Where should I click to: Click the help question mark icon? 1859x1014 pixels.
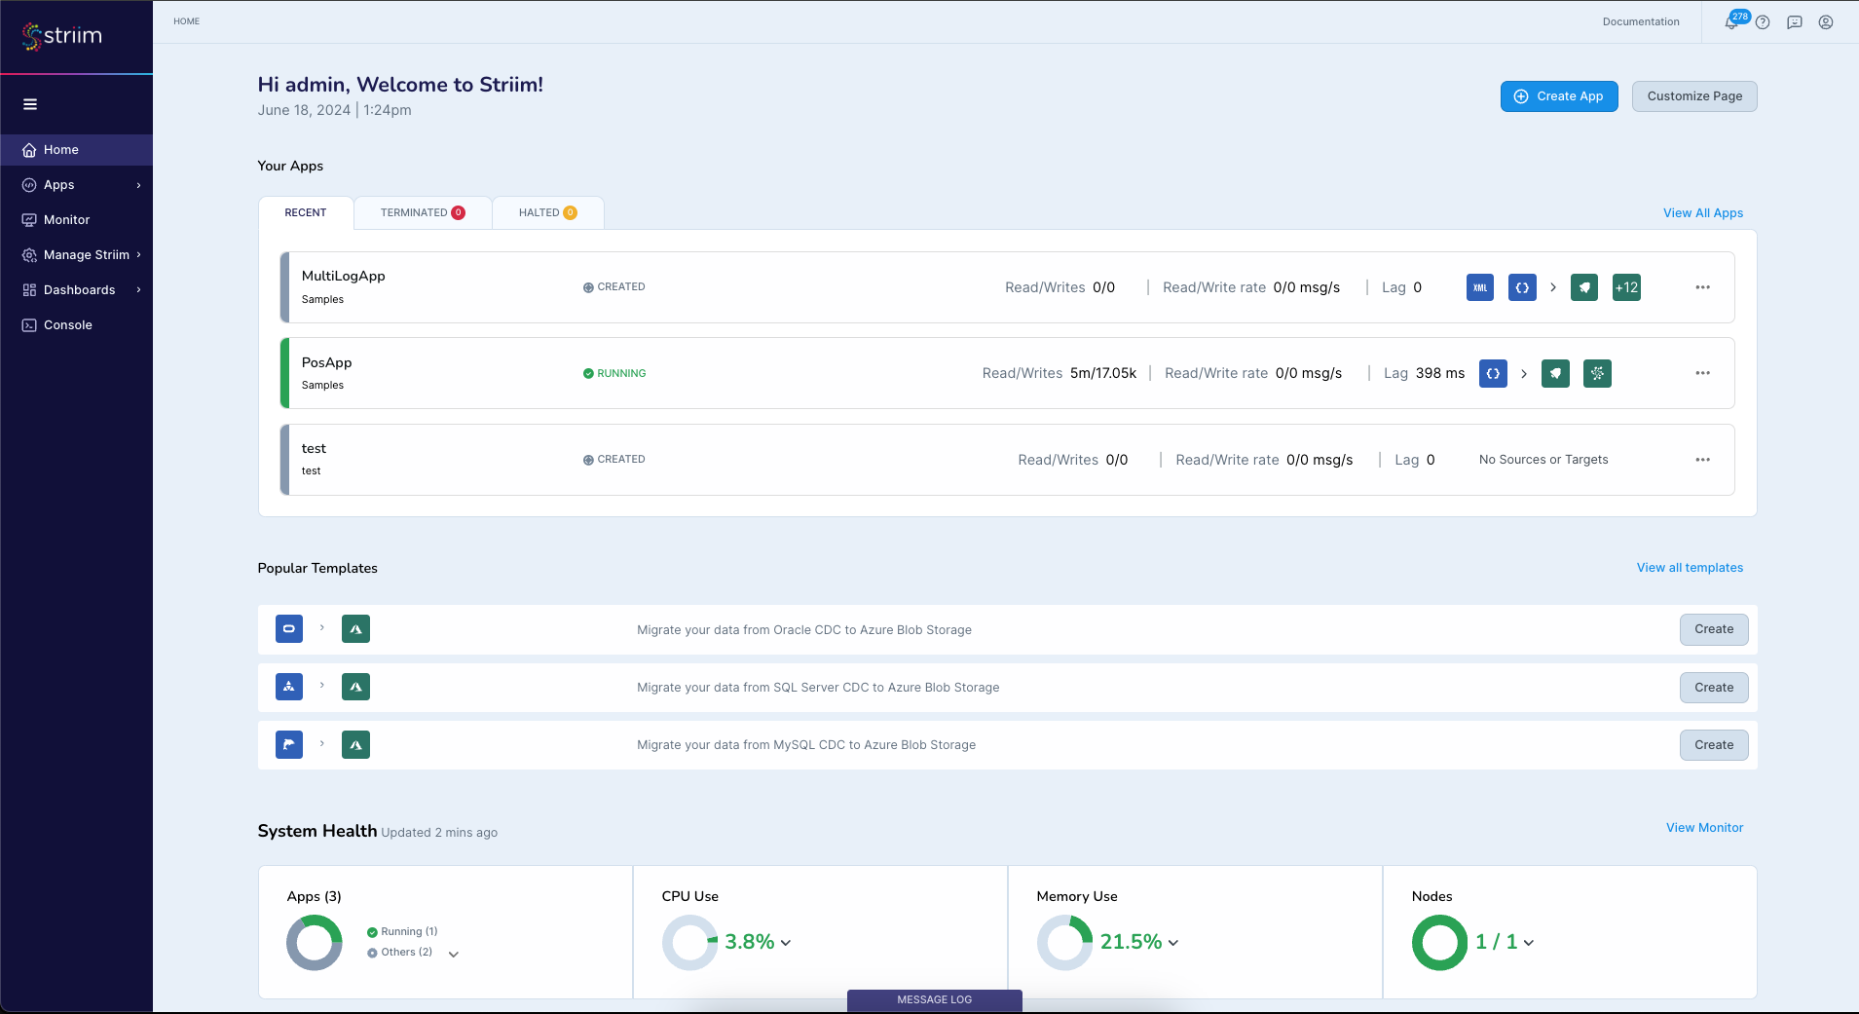(1763, 22)
